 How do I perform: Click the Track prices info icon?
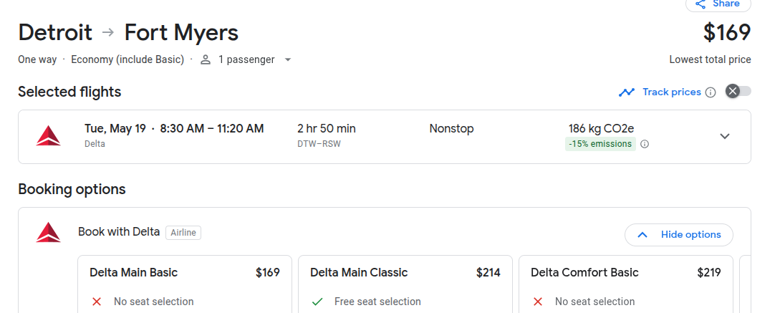tap(711, 92)
